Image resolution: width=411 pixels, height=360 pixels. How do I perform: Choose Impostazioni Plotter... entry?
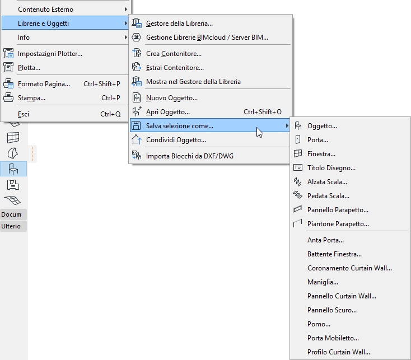(65, 53)
